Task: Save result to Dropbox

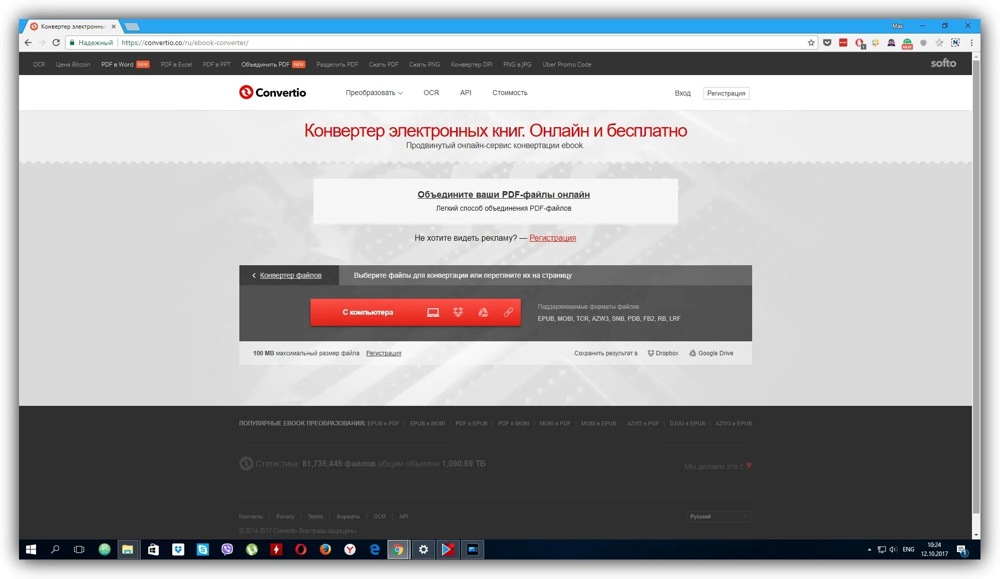Action: coord(662,353)
